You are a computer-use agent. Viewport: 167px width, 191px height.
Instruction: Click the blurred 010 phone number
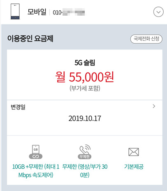pyautogui.click(x=69, y=12)
